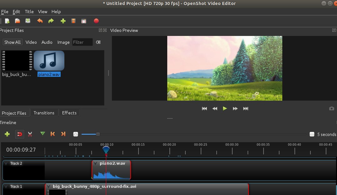Import files with the green plus in the main toolbar
The image size is (337, 195).
pos(63,21)
